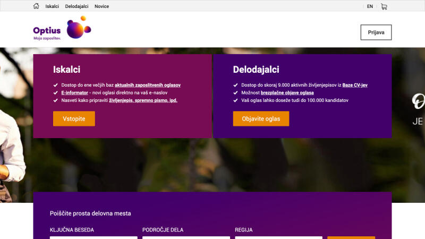Click the PODROČJE DELA label

click(x=163, y=230)
